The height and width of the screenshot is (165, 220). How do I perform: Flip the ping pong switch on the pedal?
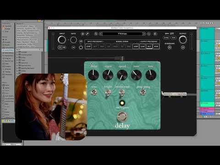tap(143, 92)
